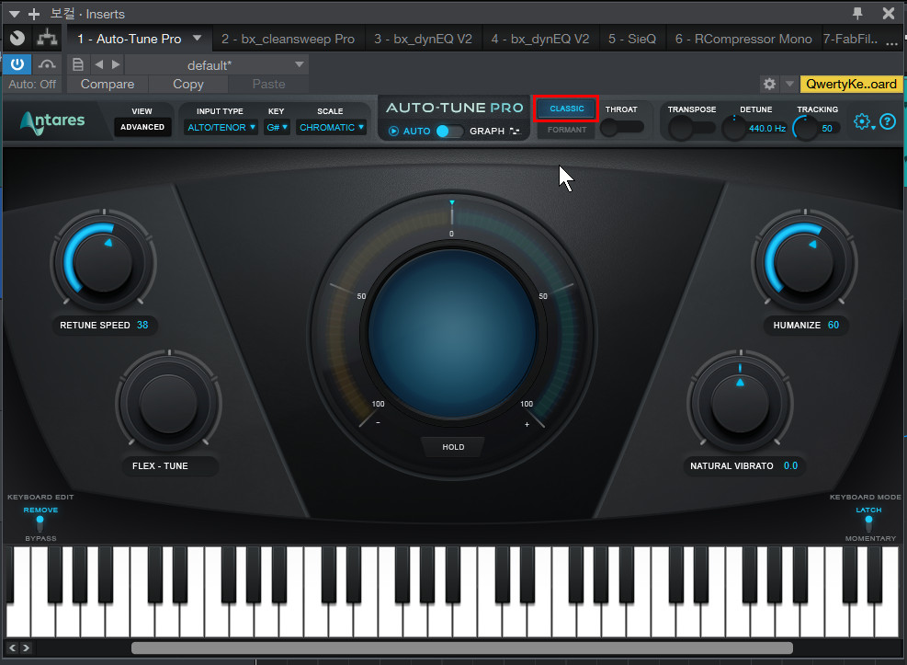Click the NATURAL VIBRATO value 0.0

click(790, 466)
